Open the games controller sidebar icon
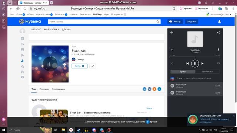 [x=22, y=77]
